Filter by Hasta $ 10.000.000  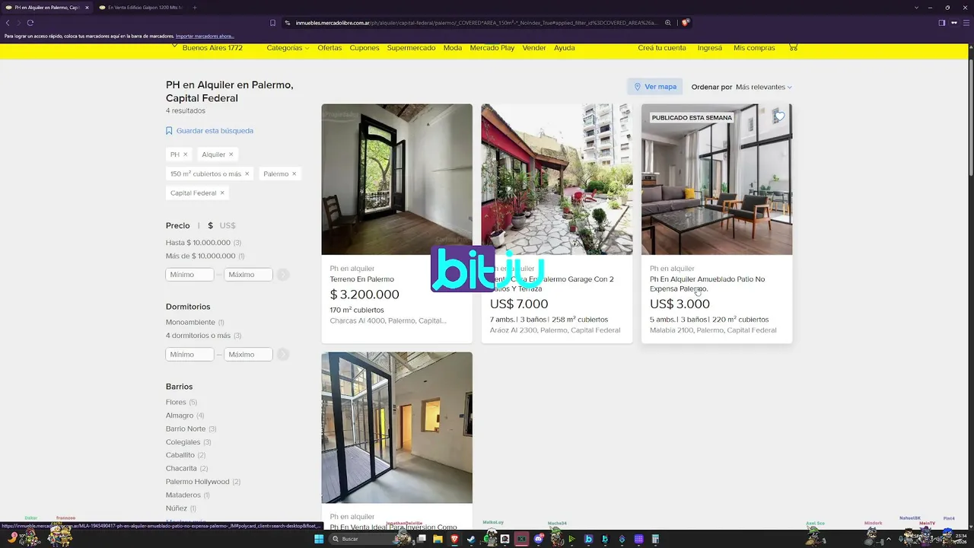(203, 243)
